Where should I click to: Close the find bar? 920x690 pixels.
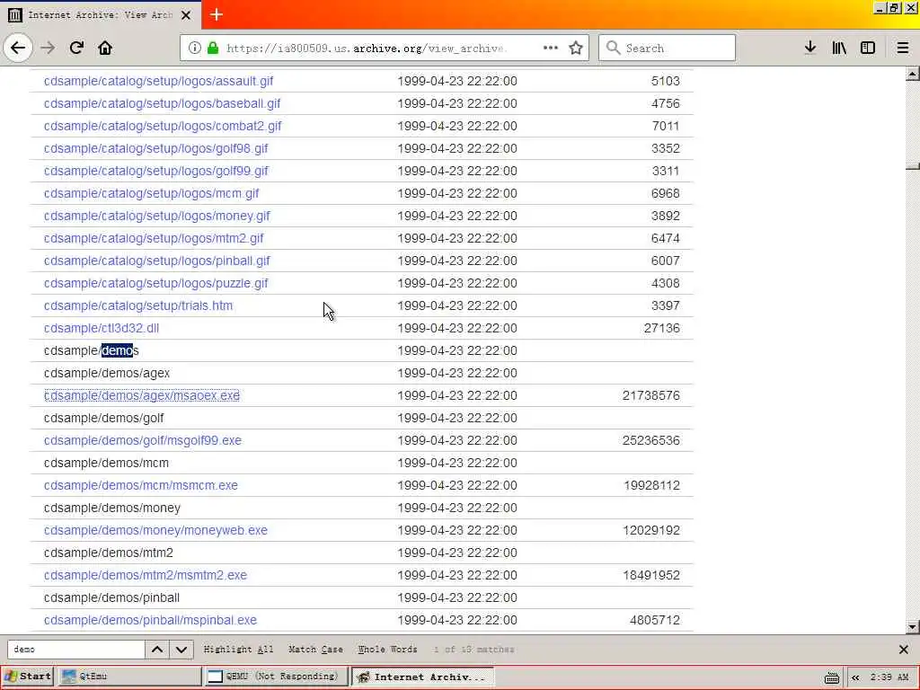pos(904,650)
